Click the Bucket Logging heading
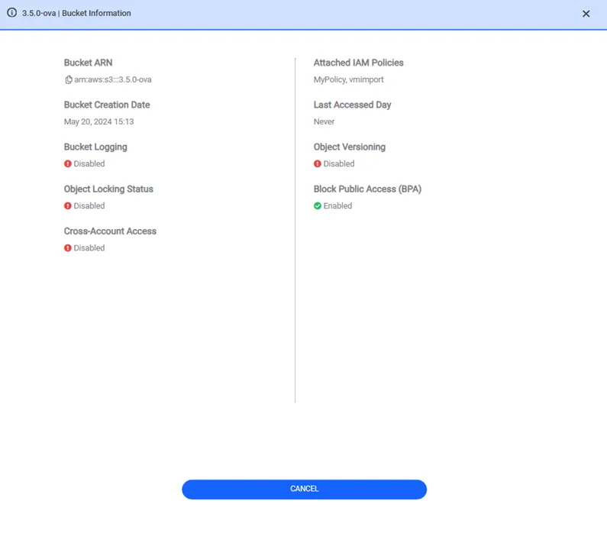Viewport: 607px width, 543px height. tap(95, 147)
